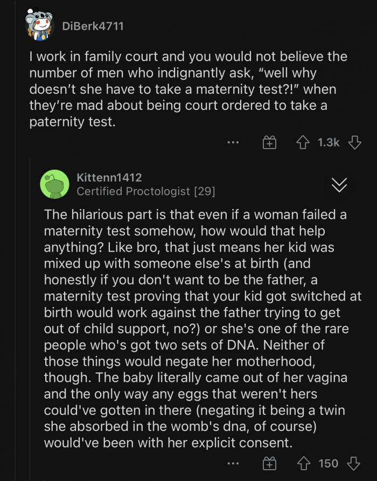The height and width of the screenshot is (481, 377).
Task: Downvote DiBerk4711's family court comment
Action: click(x=354, y=143)
